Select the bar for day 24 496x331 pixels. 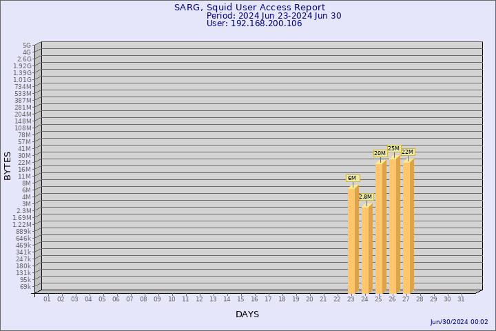coord(366,250)
